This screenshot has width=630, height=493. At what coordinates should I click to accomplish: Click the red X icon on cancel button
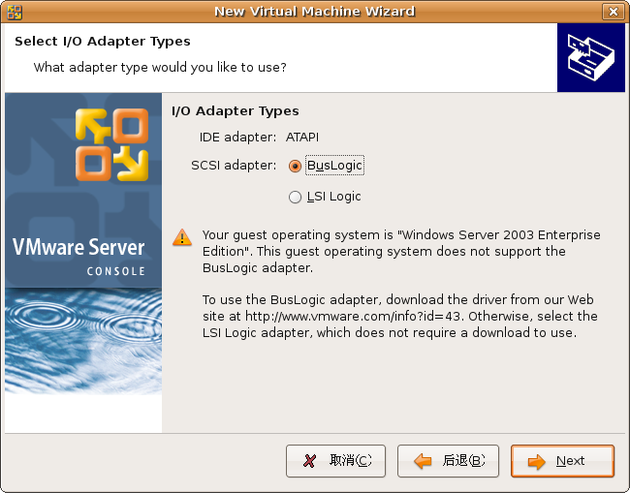[309, 460]
